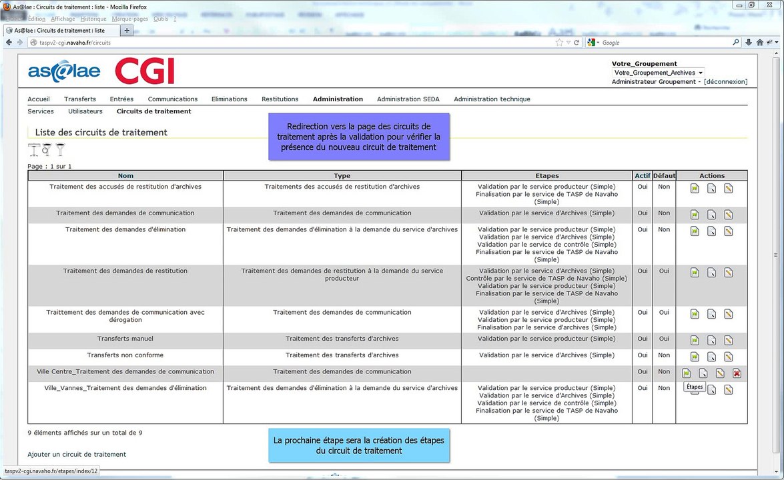This screenshot has height=480, width=784.
Task: Open the Restitutions menu
Action: tap(280, 99)
